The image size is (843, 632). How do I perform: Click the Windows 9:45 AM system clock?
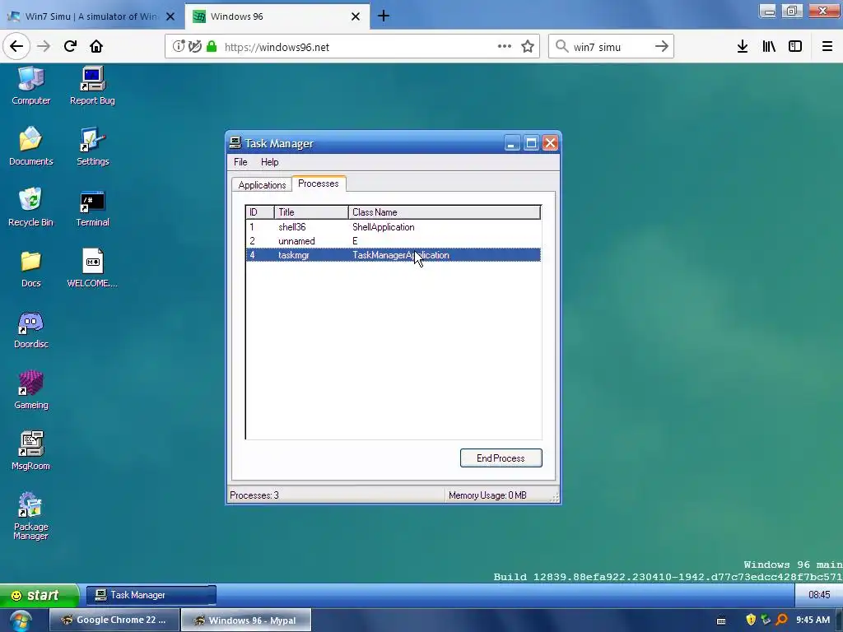(813, 620)
